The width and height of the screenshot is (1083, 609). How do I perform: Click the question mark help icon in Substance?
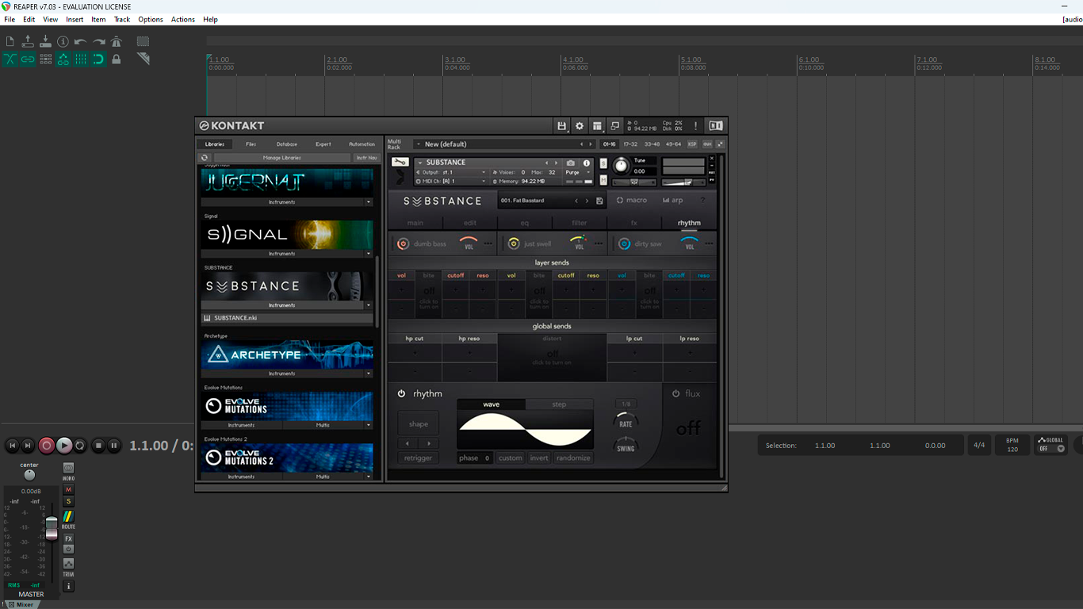point(702,201)
